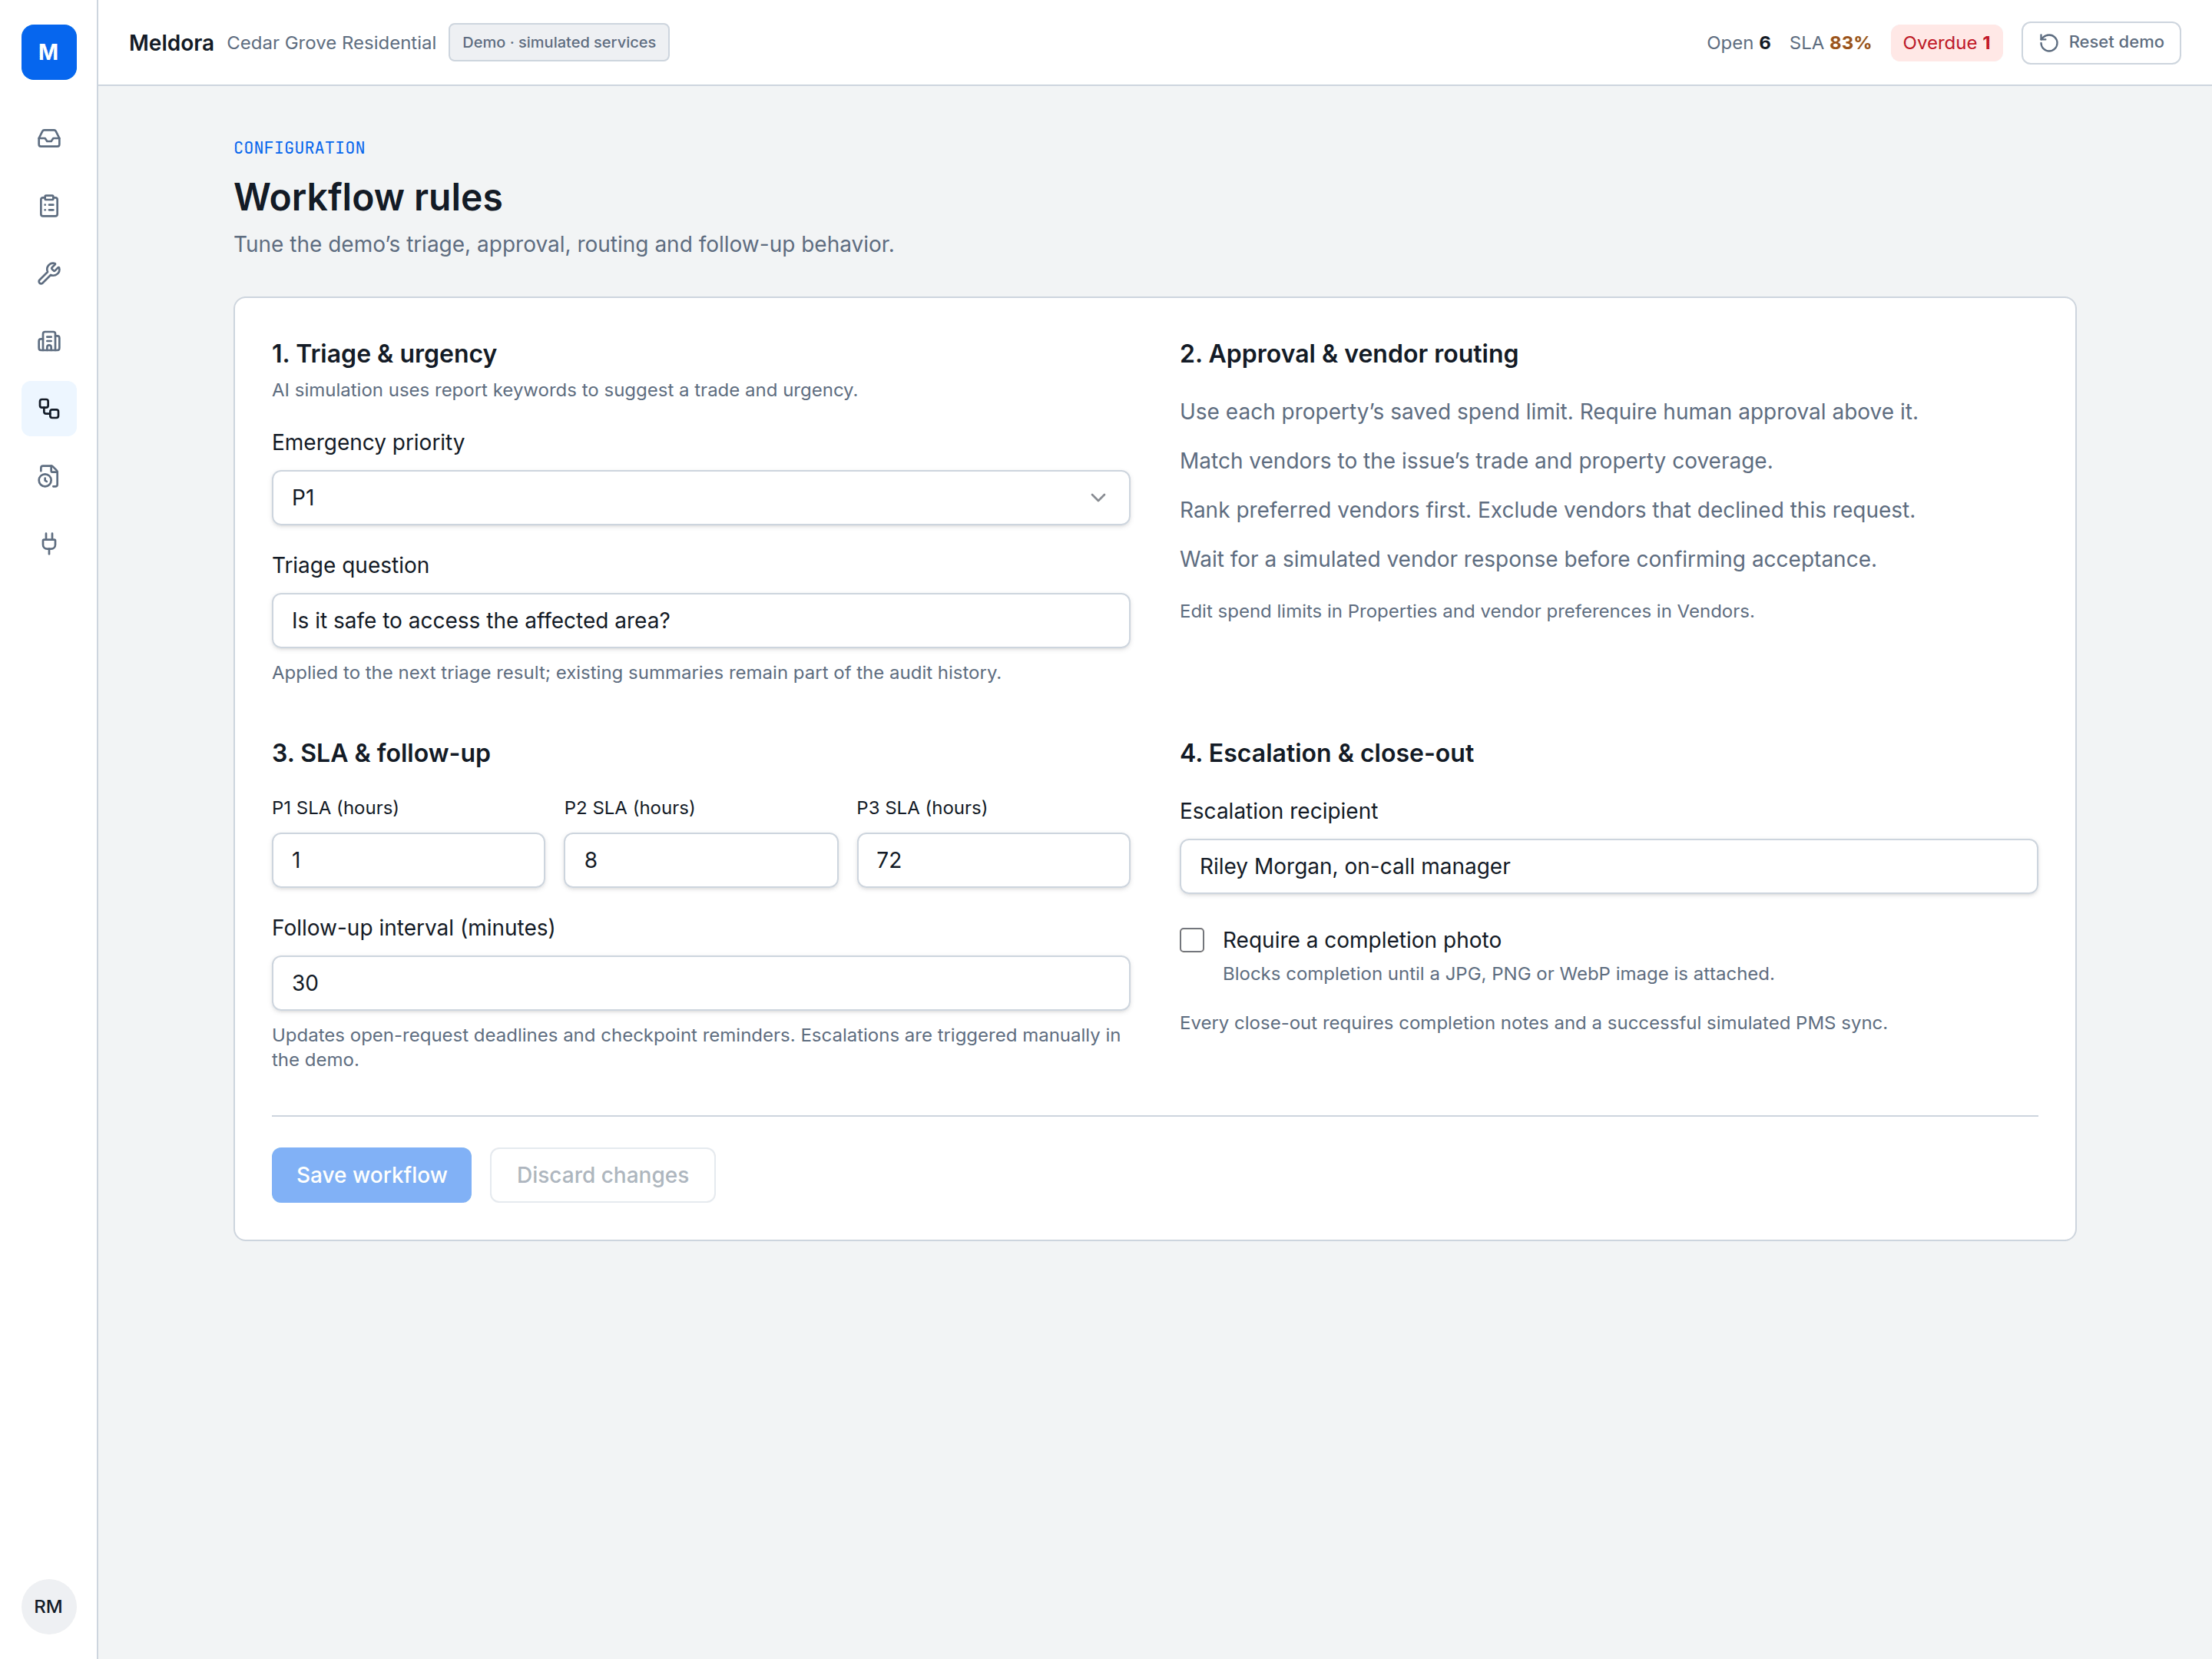The width and height of the screenshot is (2212, 1659).
Task: Click the SLA 83% indicator
Action: (1829, 43)
